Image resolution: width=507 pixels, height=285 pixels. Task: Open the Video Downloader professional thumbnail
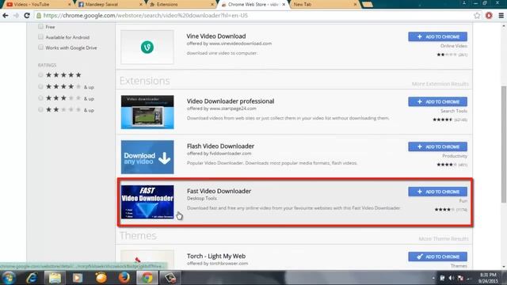(147, 112)
